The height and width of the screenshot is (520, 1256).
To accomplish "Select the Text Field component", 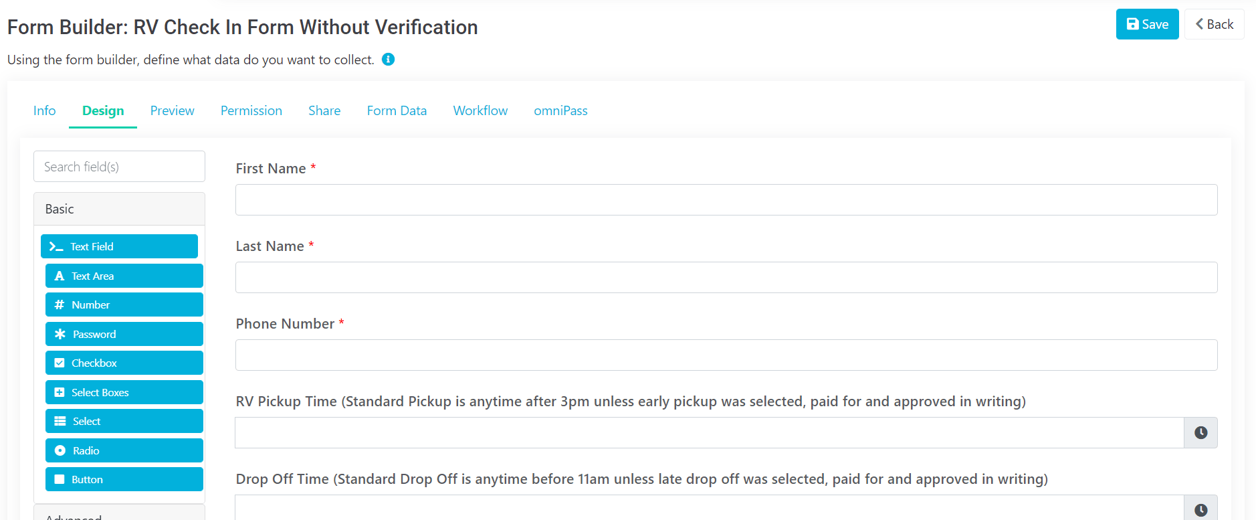I will click(x=119, y=246).
